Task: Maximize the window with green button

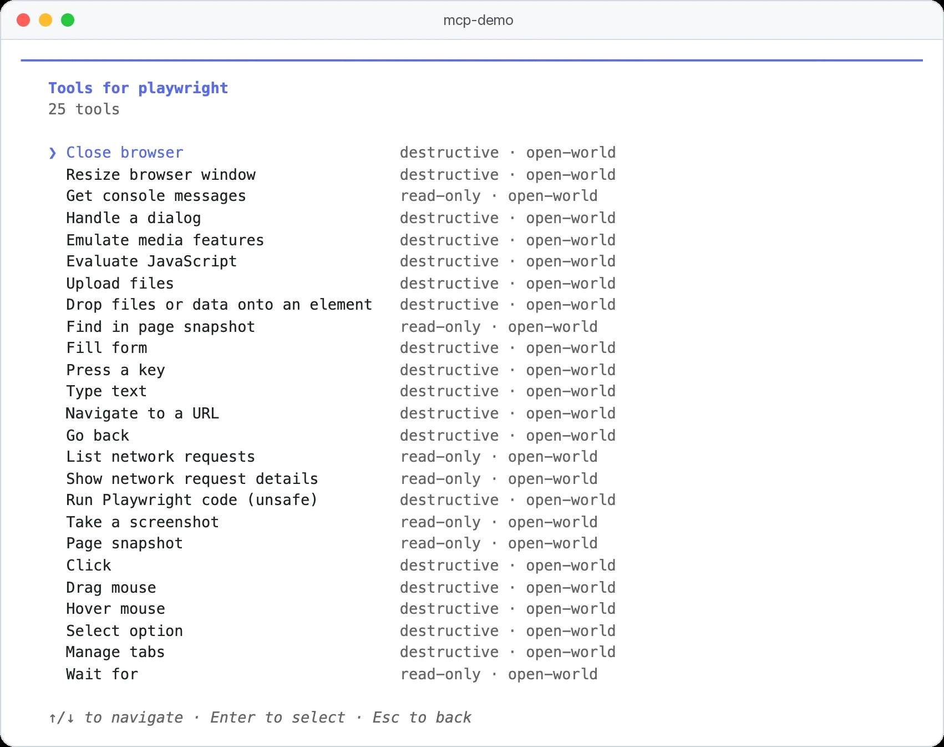Action: (x=68, y=21)
